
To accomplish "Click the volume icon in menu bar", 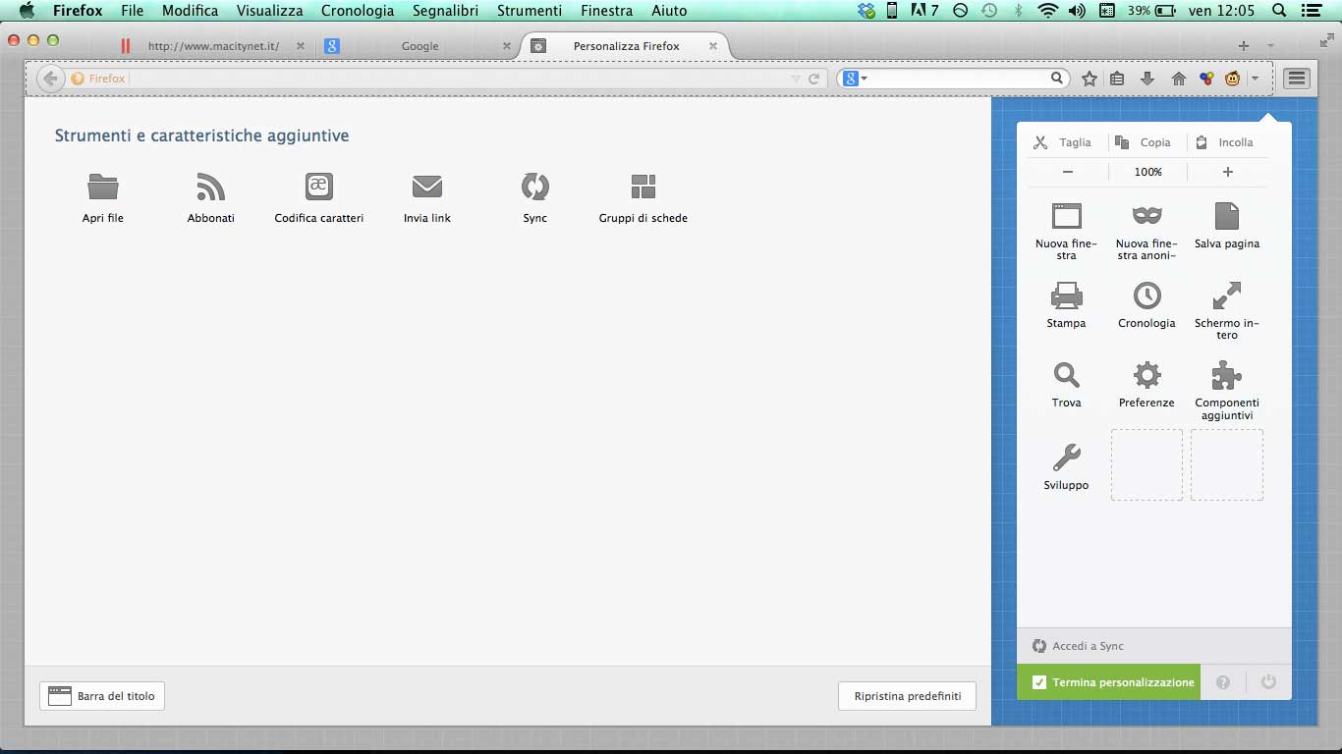I will (x=1077, y=11).
